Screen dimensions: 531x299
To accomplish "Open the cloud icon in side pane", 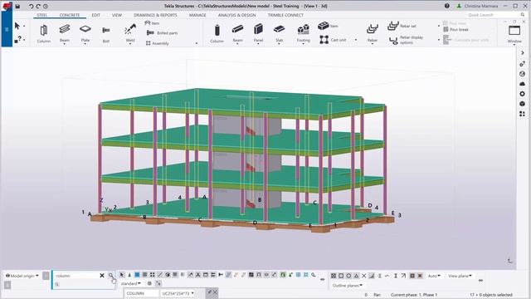I will (522, 83).
